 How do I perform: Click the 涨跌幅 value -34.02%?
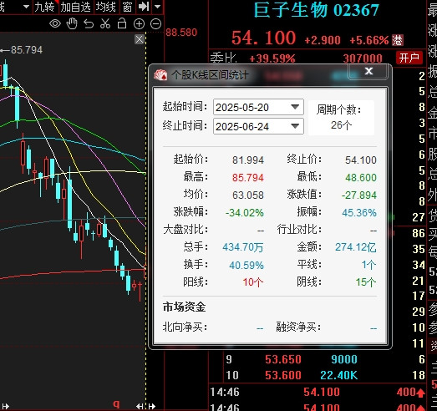coord(245,213)
